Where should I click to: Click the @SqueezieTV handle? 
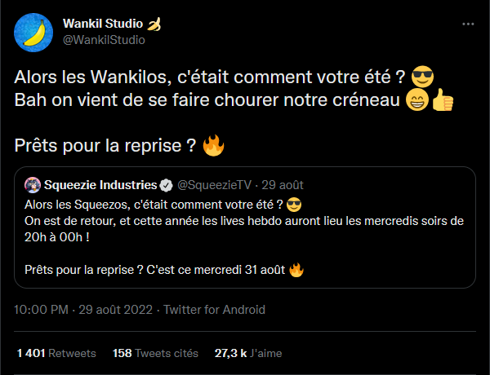pos(214,185)
